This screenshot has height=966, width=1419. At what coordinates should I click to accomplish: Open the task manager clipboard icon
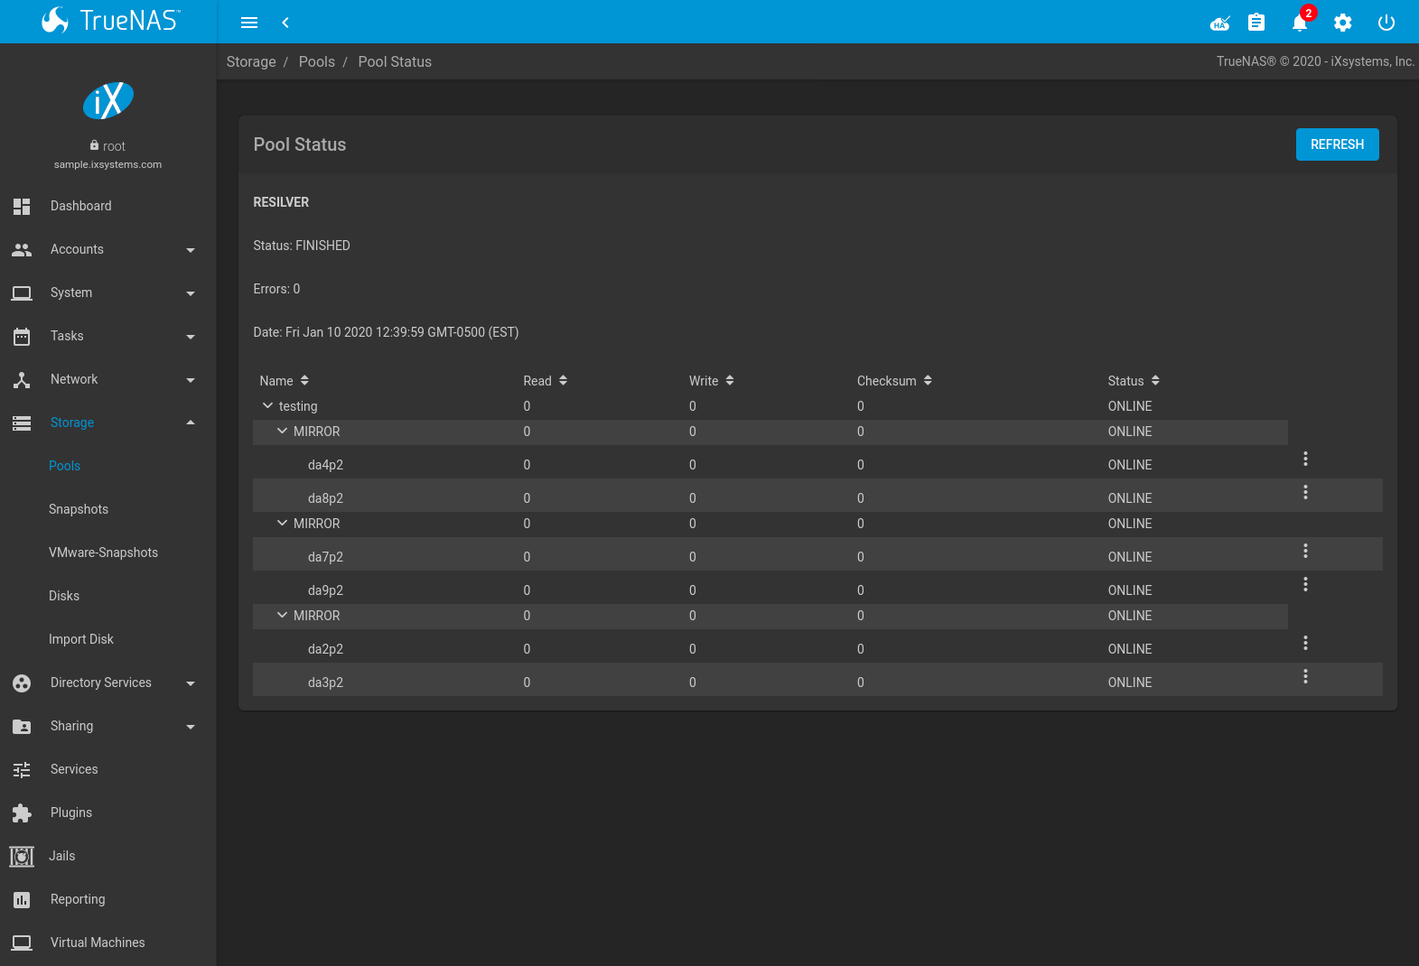point(1256,23)
